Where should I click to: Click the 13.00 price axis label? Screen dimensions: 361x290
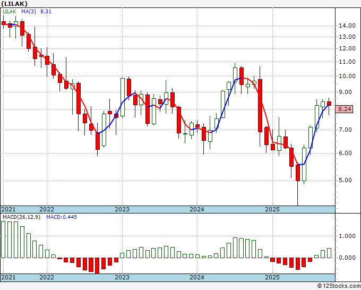(347, 37)
